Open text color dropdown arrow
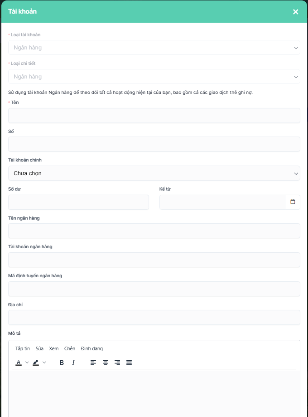 click(27, 363)
